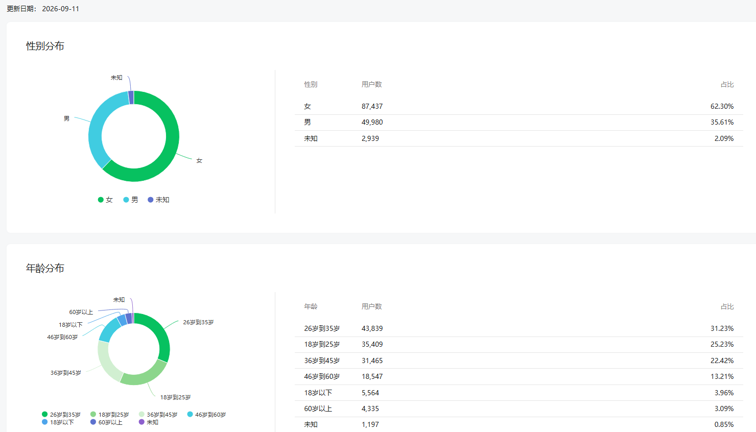The width and height of the screenshot is (756, 432).
Task: Toggle the 36岁到45岁 legend entry
Action: pos(158,415)
